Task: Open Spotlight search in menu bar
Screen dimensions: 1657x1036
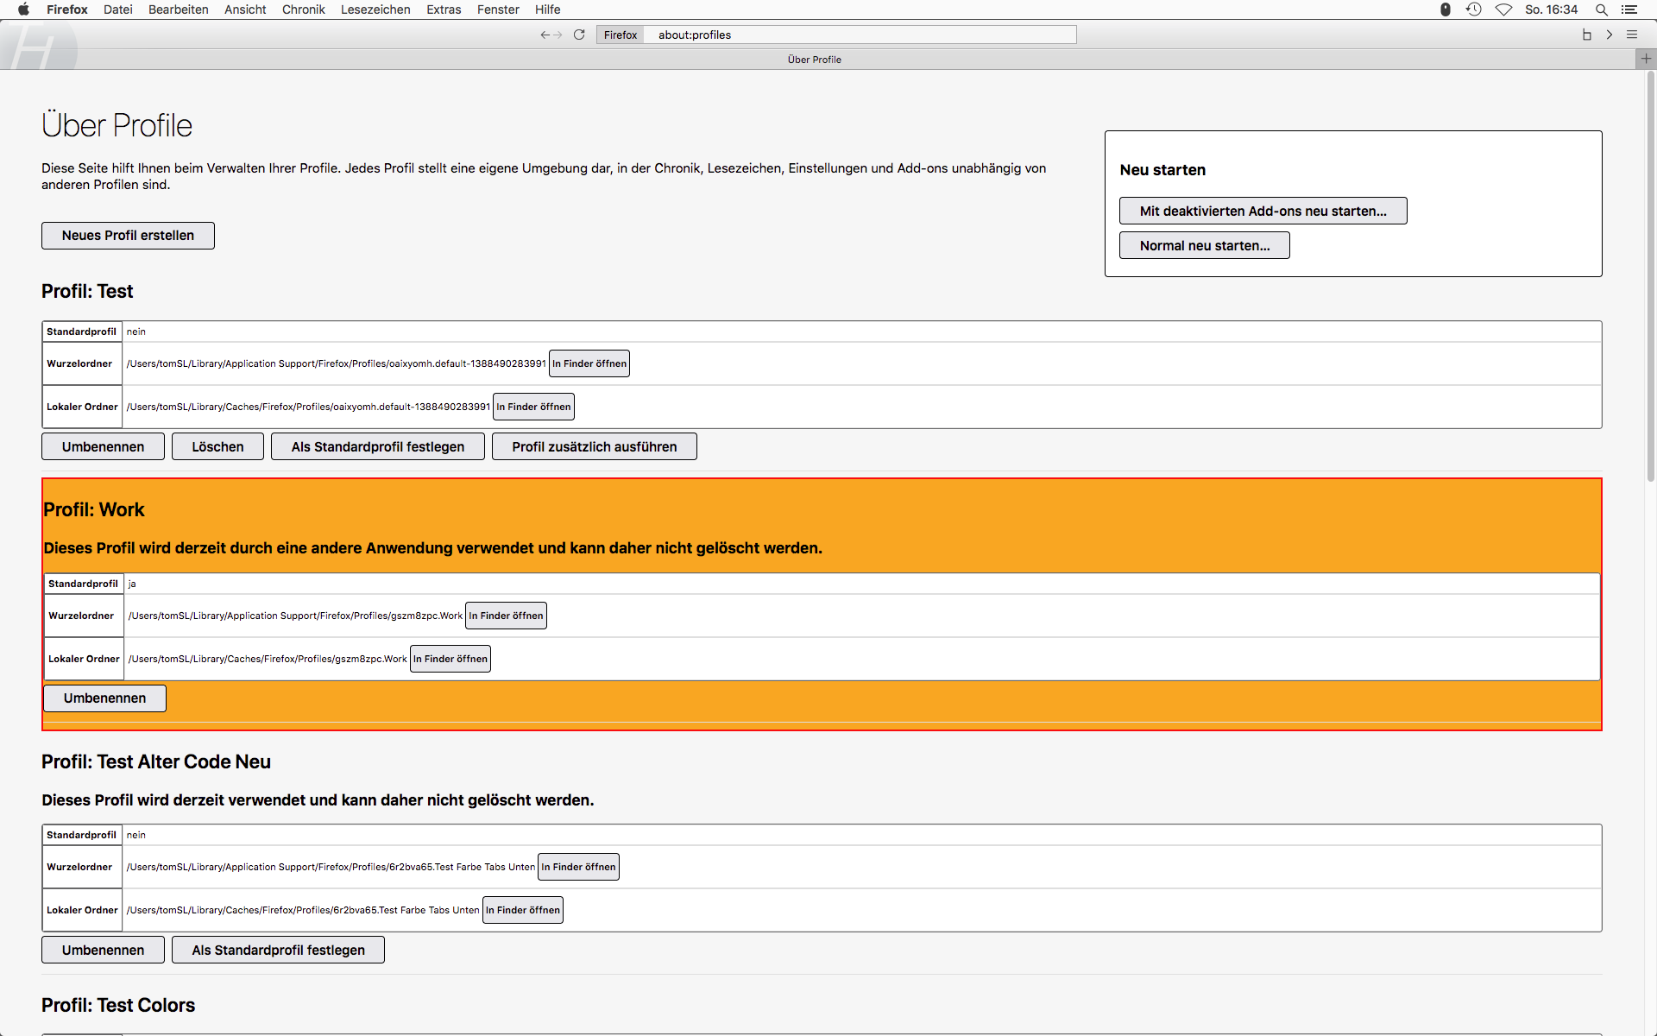Action: click(1601, 9)
